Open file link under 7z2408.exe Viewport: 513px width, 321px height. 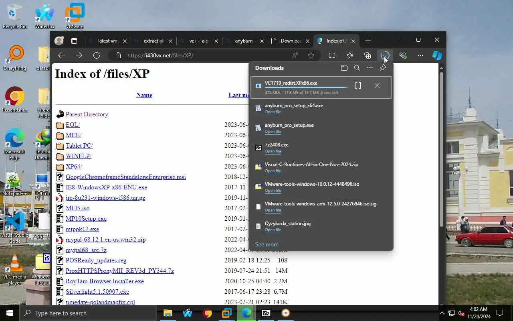(x=273, y=151)
